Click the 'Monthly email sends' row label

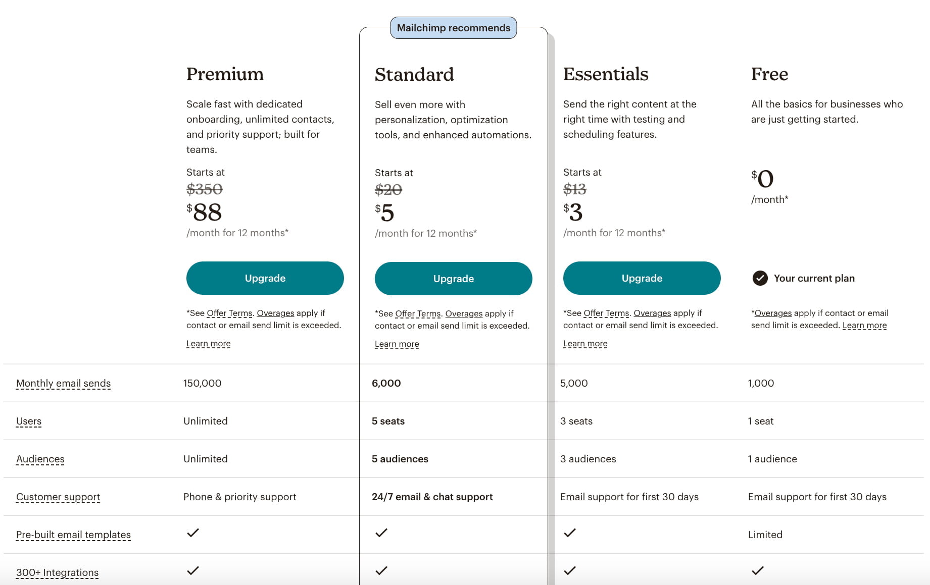(x=63, y=383)
